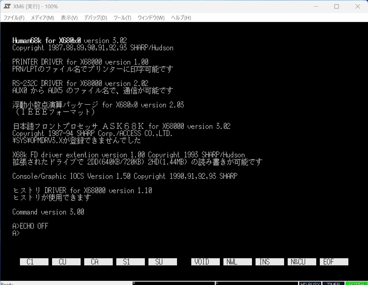The width and height of the screenshot is (368, 285).
Task: Click floppy drive 1 status panel
Action: click(257, 283)
